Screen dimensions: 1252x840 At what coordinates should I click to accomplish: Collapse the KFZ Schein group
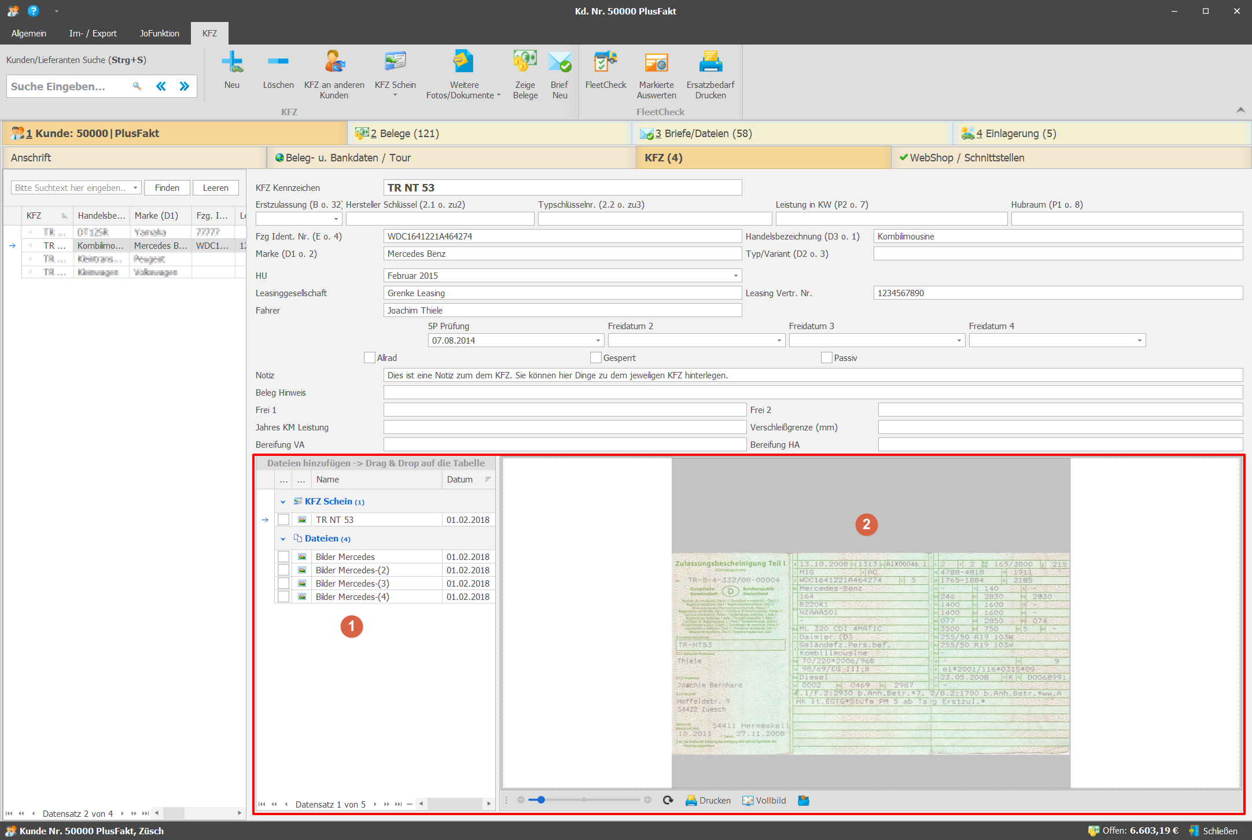[x=283, y=502]
